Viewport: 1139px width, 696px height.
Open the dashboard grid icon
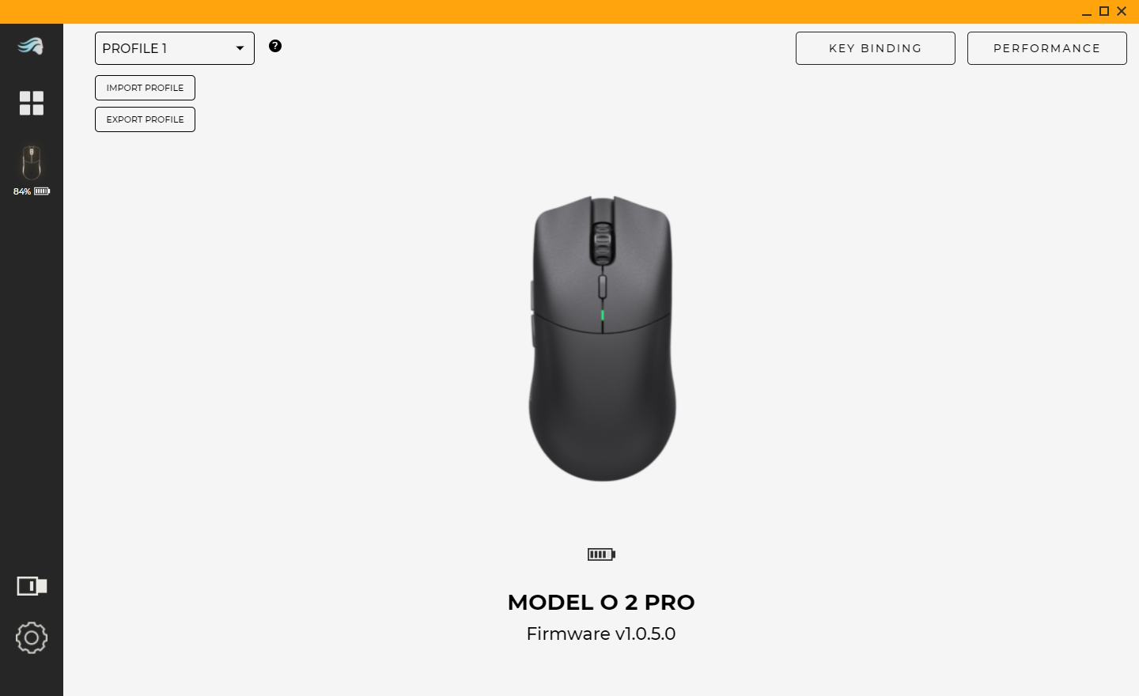coord(32,103)
